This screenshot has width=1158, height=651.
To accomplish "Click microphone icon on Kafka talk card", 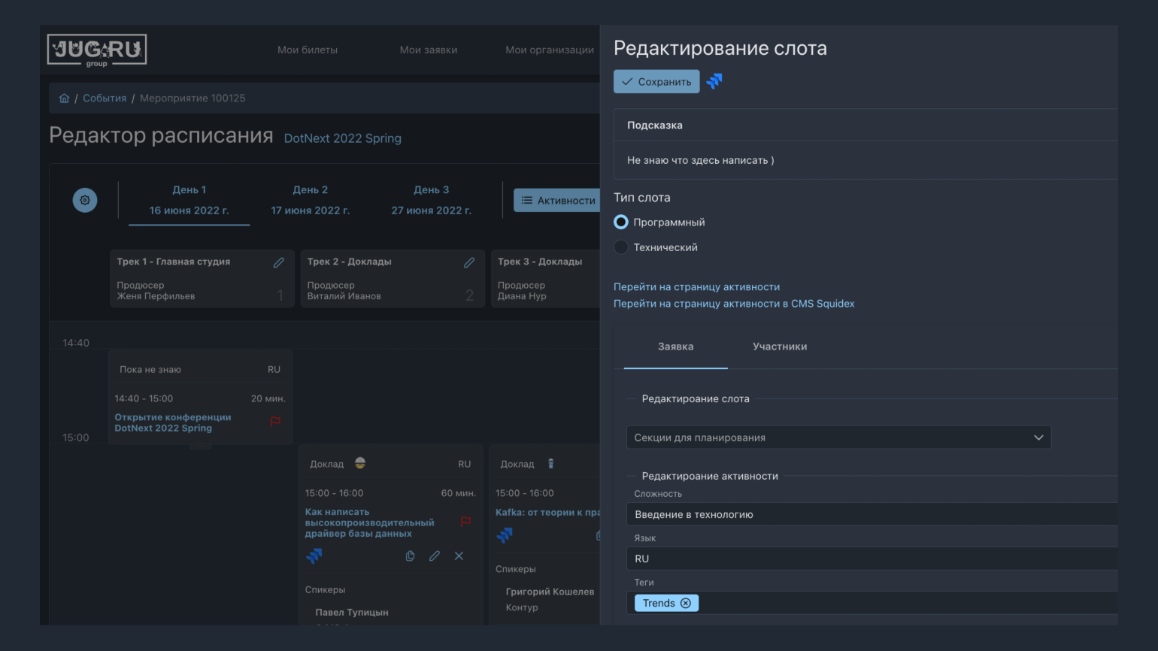I will [x=550, y=463].
